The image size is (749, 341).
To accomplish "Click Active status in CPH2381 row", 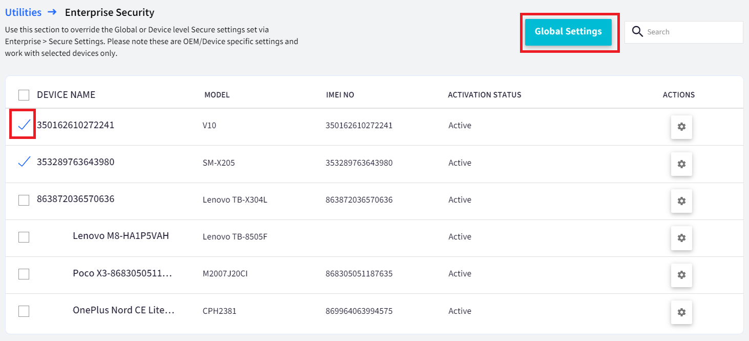I will (460, 311).
